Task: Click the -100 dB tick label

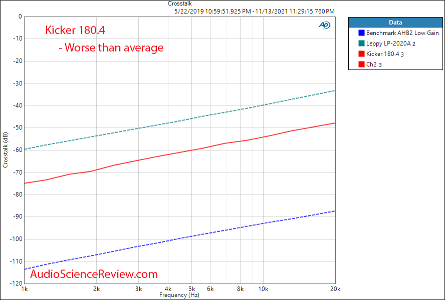Action: [16, 239]
